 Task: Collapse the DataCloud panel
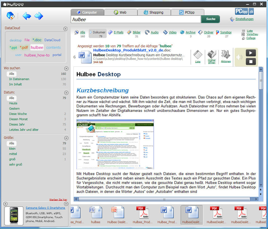click(x=65, y=29)
